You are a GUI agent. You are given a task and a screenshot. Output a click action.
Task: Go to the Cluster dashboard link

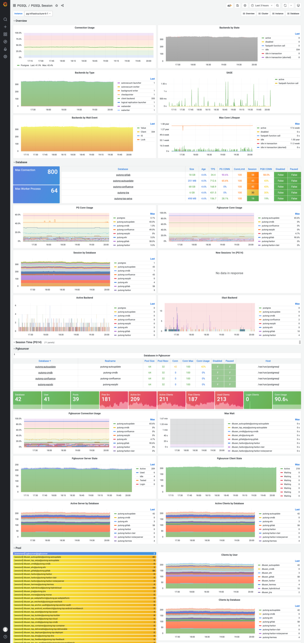[x=263, y=14]
